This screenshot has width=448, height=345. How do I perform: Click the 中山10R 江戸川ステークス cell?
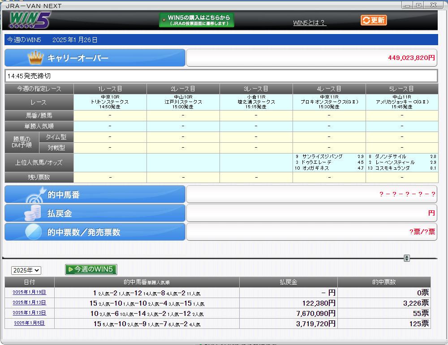pos(183,102)
